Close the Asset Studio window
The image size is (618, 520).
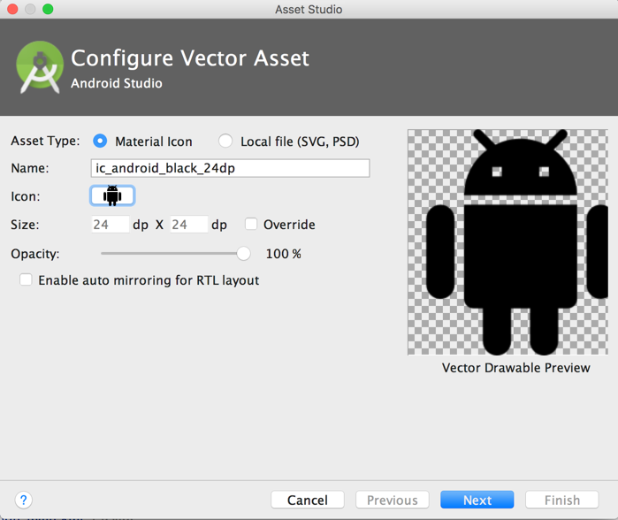click(12, 9)
